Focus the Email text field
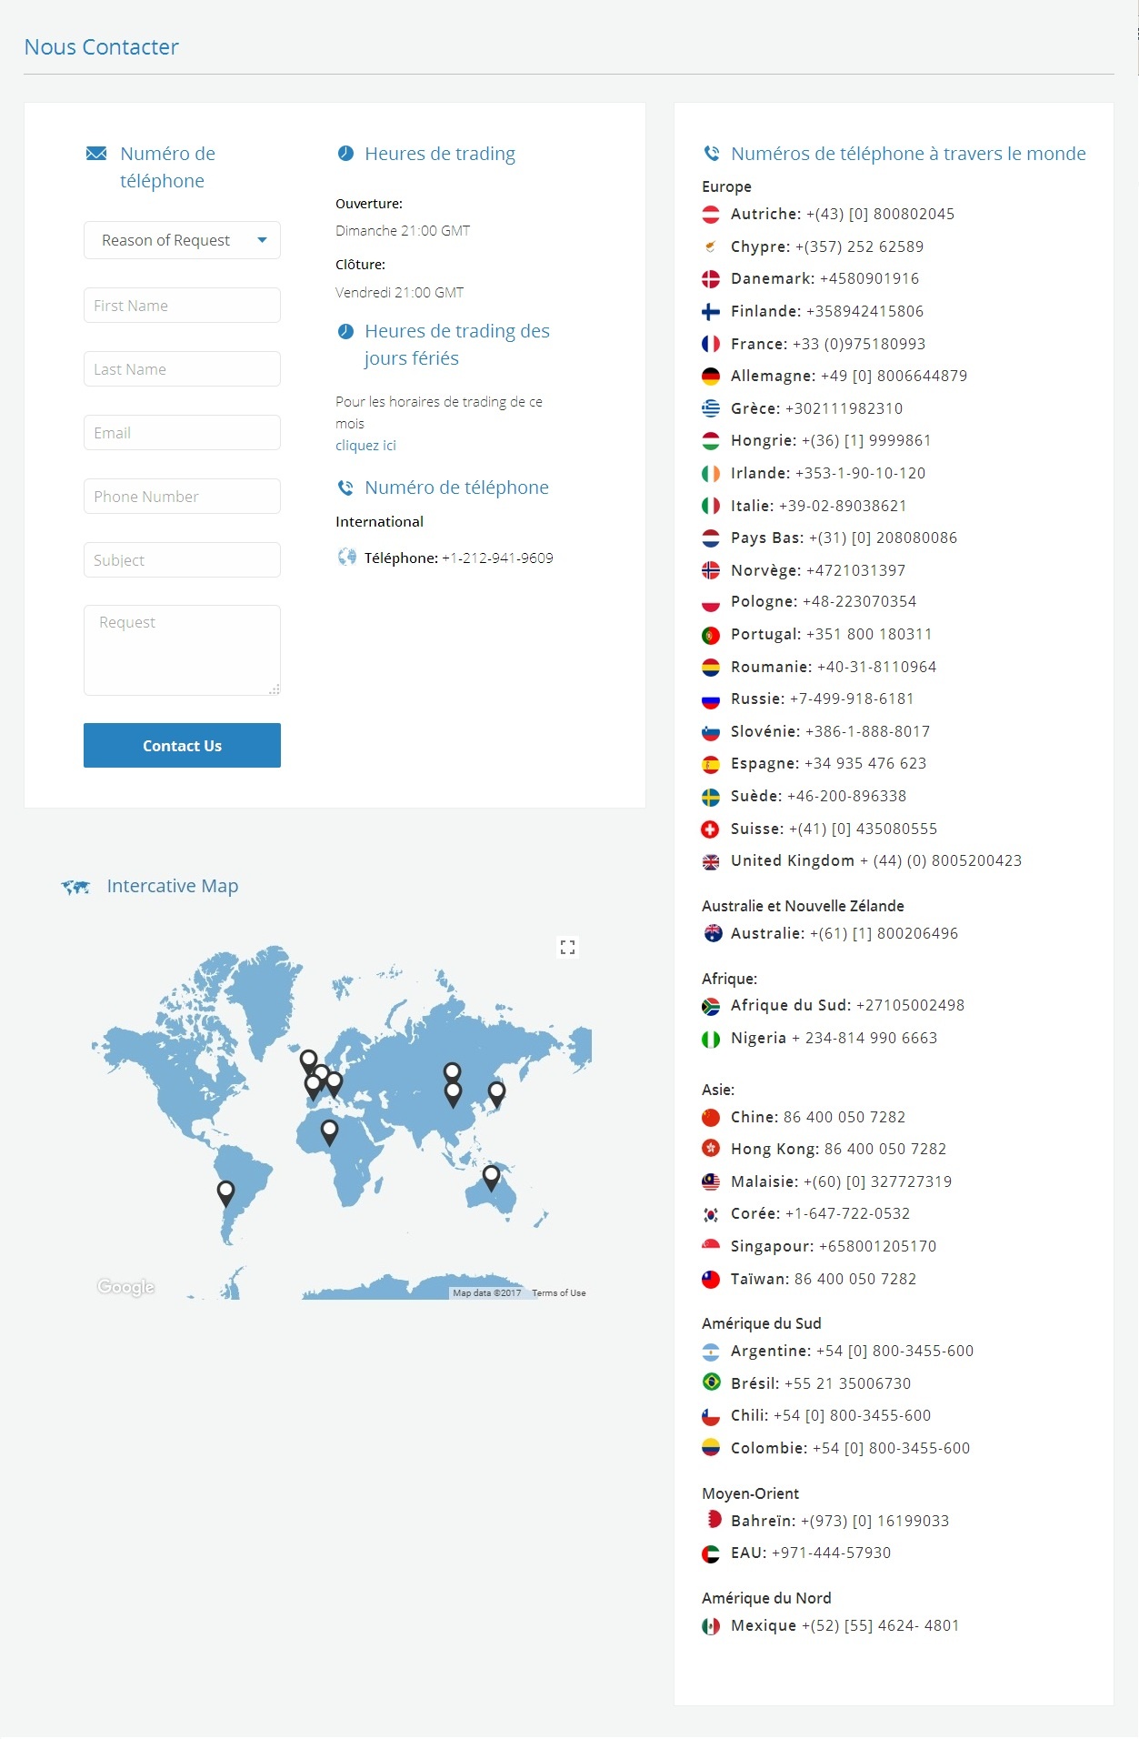Image resolution: width=1139 pixels, height=1739 pixels. coord(182,433)
